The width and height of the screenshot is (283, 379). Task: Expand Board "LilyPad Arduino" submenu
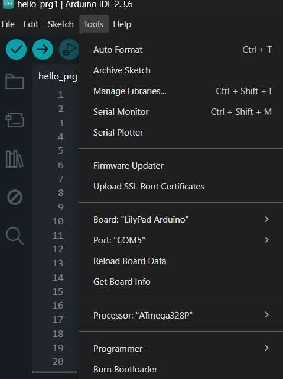point(181,220)
